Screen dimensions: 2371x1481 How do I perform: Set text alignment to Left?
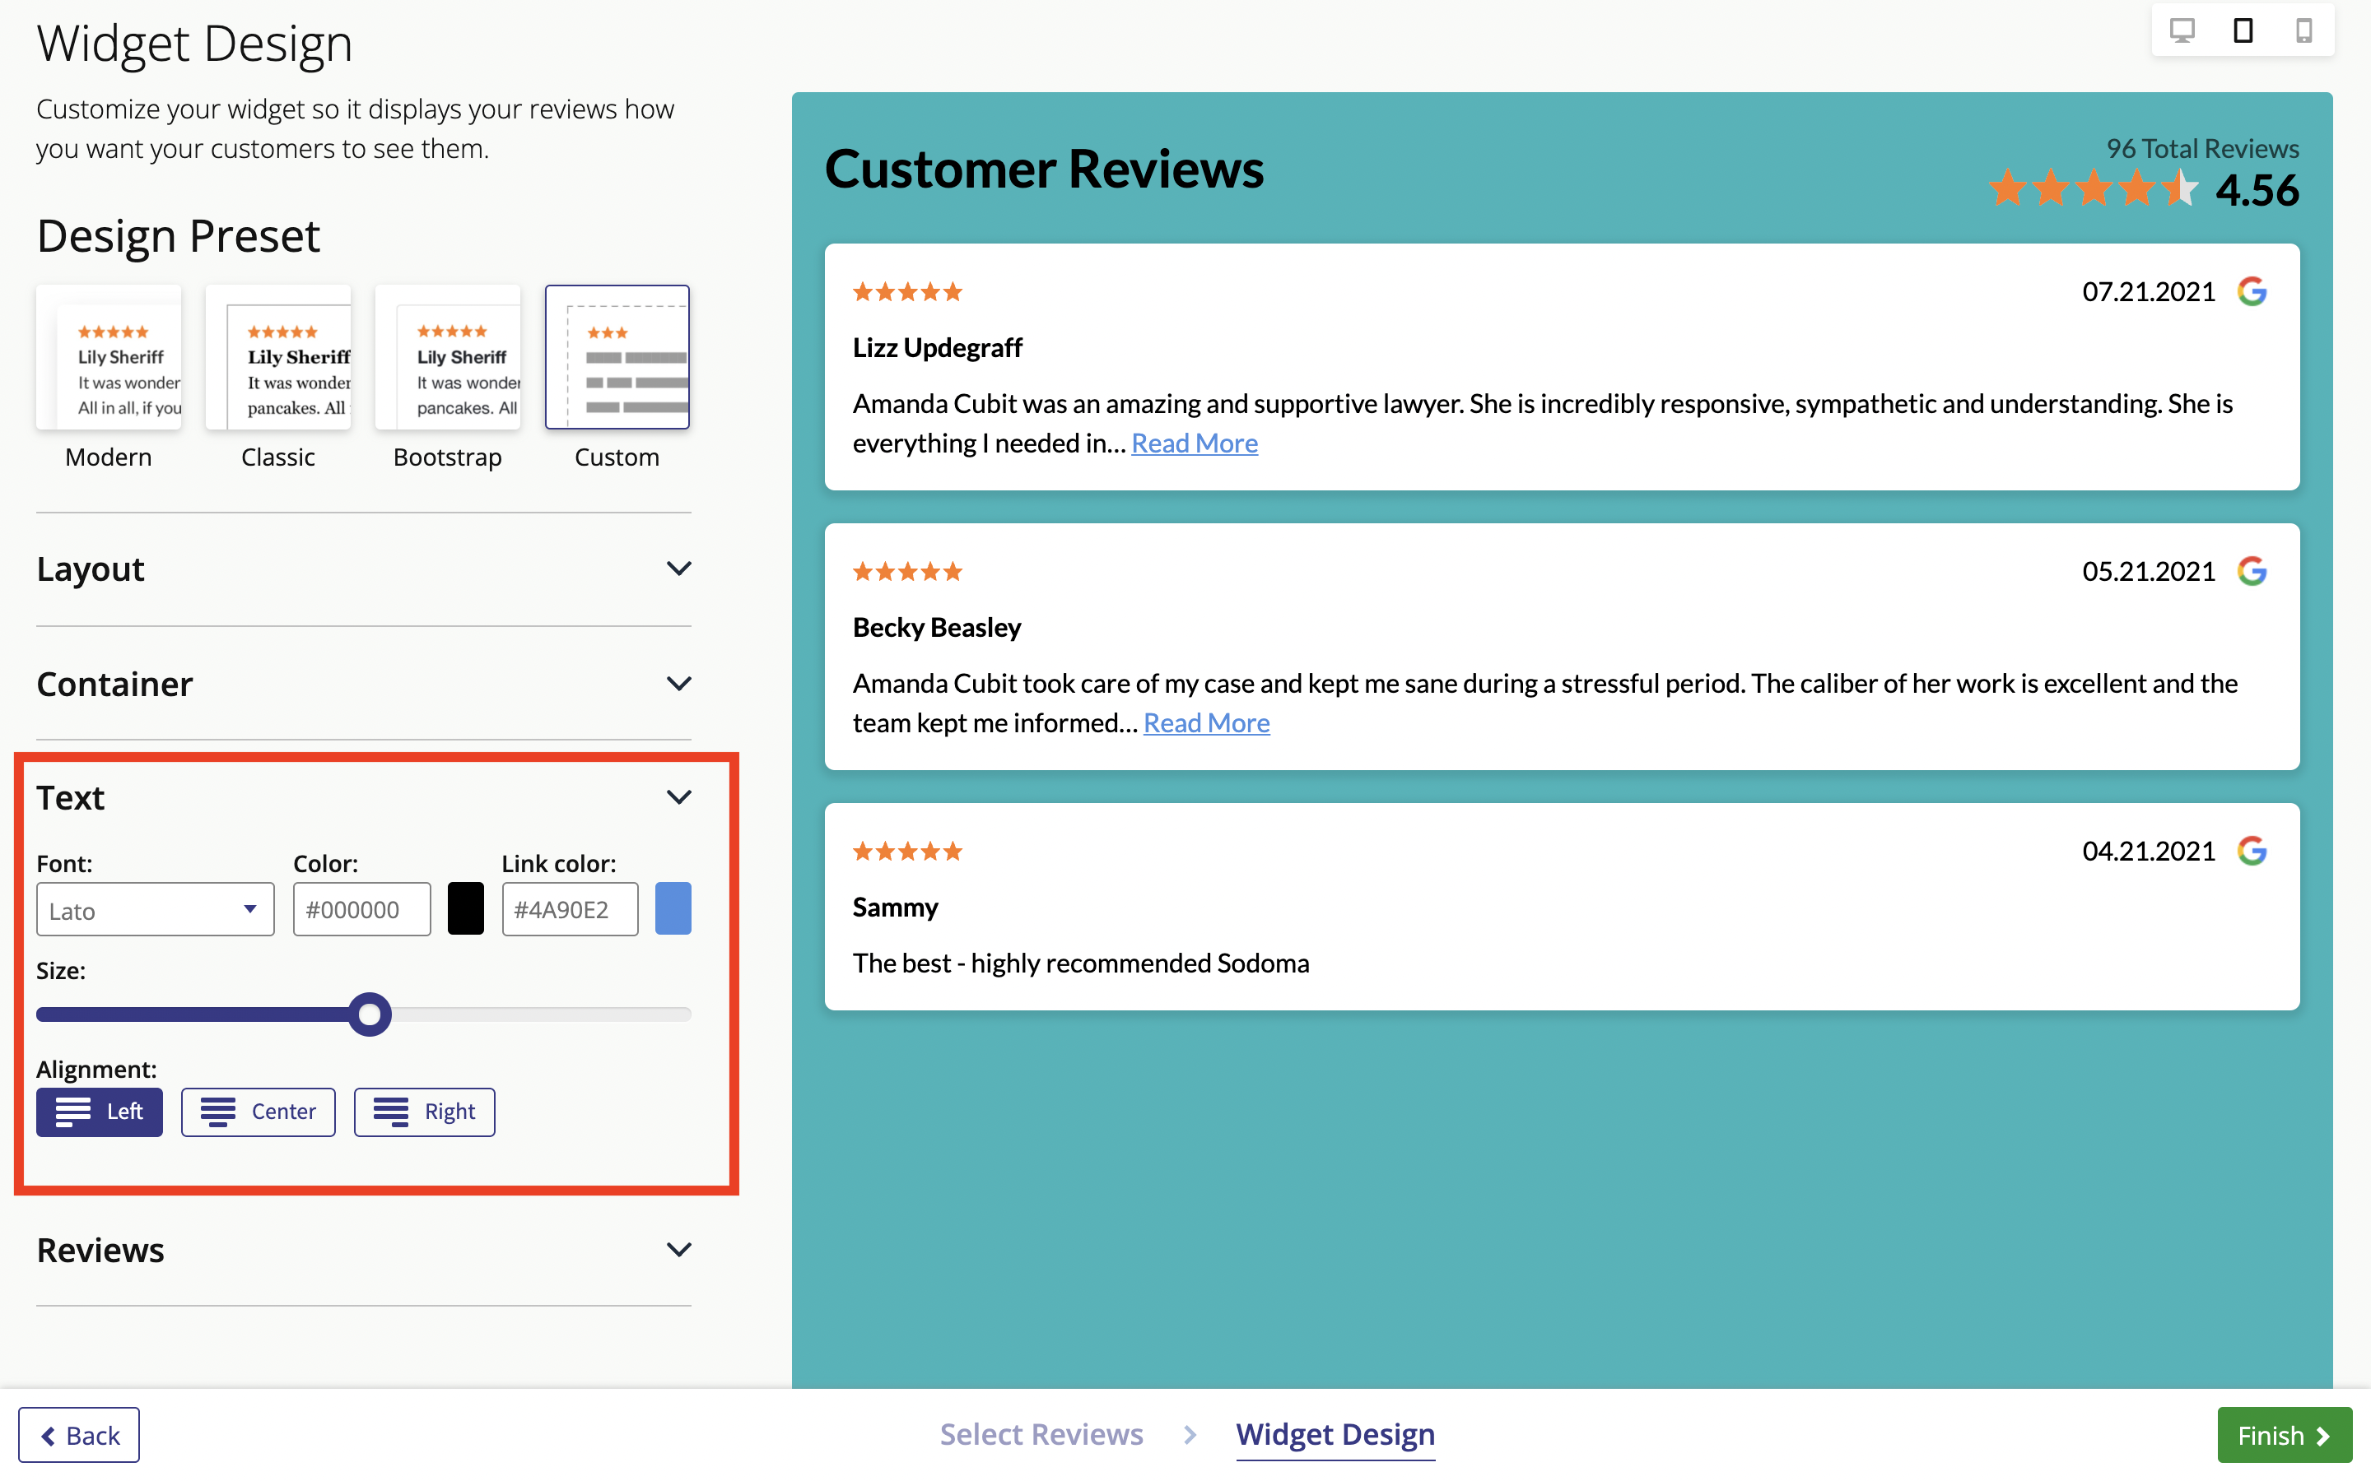coord(100,1112)
